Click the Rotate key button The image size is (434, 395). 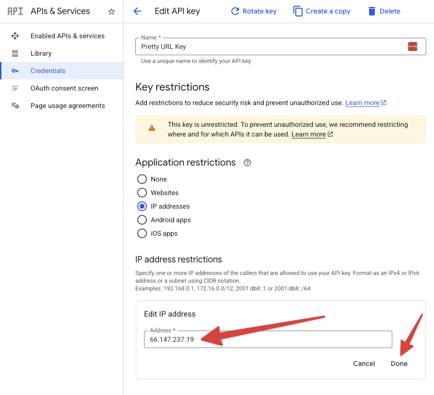click(254, 11)
